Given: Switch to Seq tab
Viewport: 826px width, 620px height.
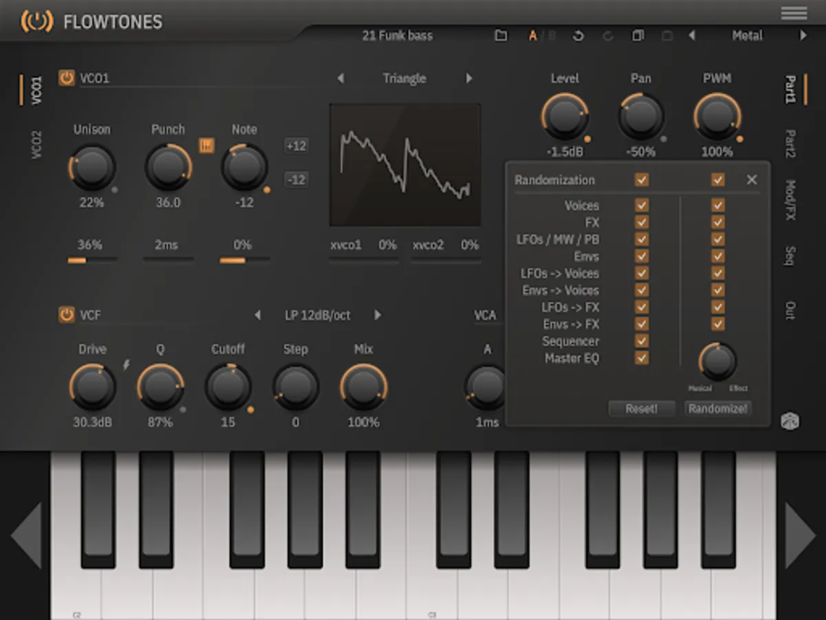Looking at the screenshot, I should pyautogui.click(x=790, y=256).
